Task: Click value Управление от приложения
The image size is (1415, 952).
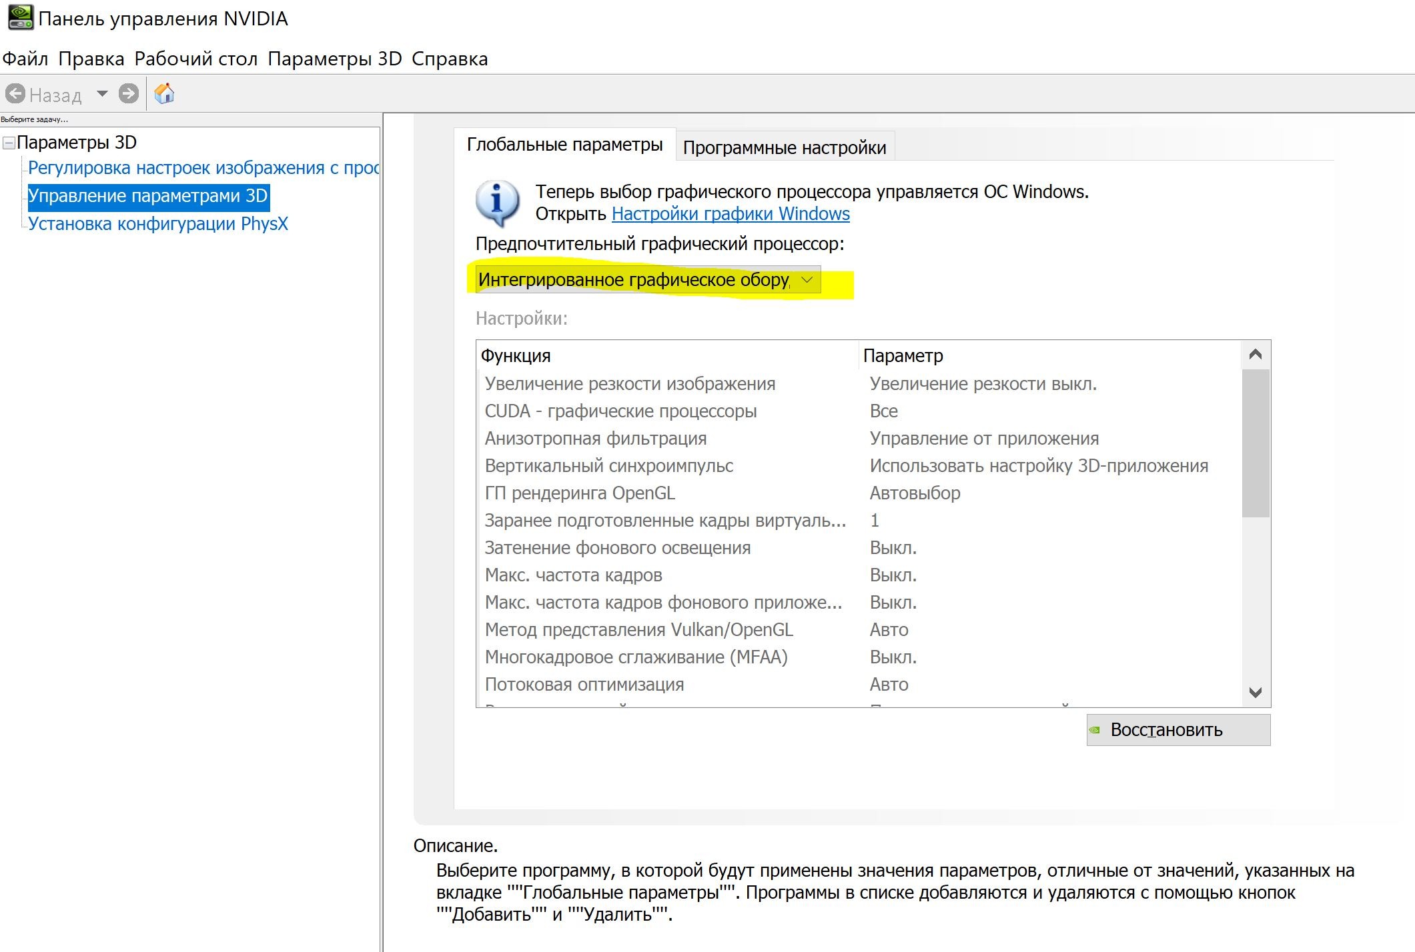Action: (x=984, y=439)
